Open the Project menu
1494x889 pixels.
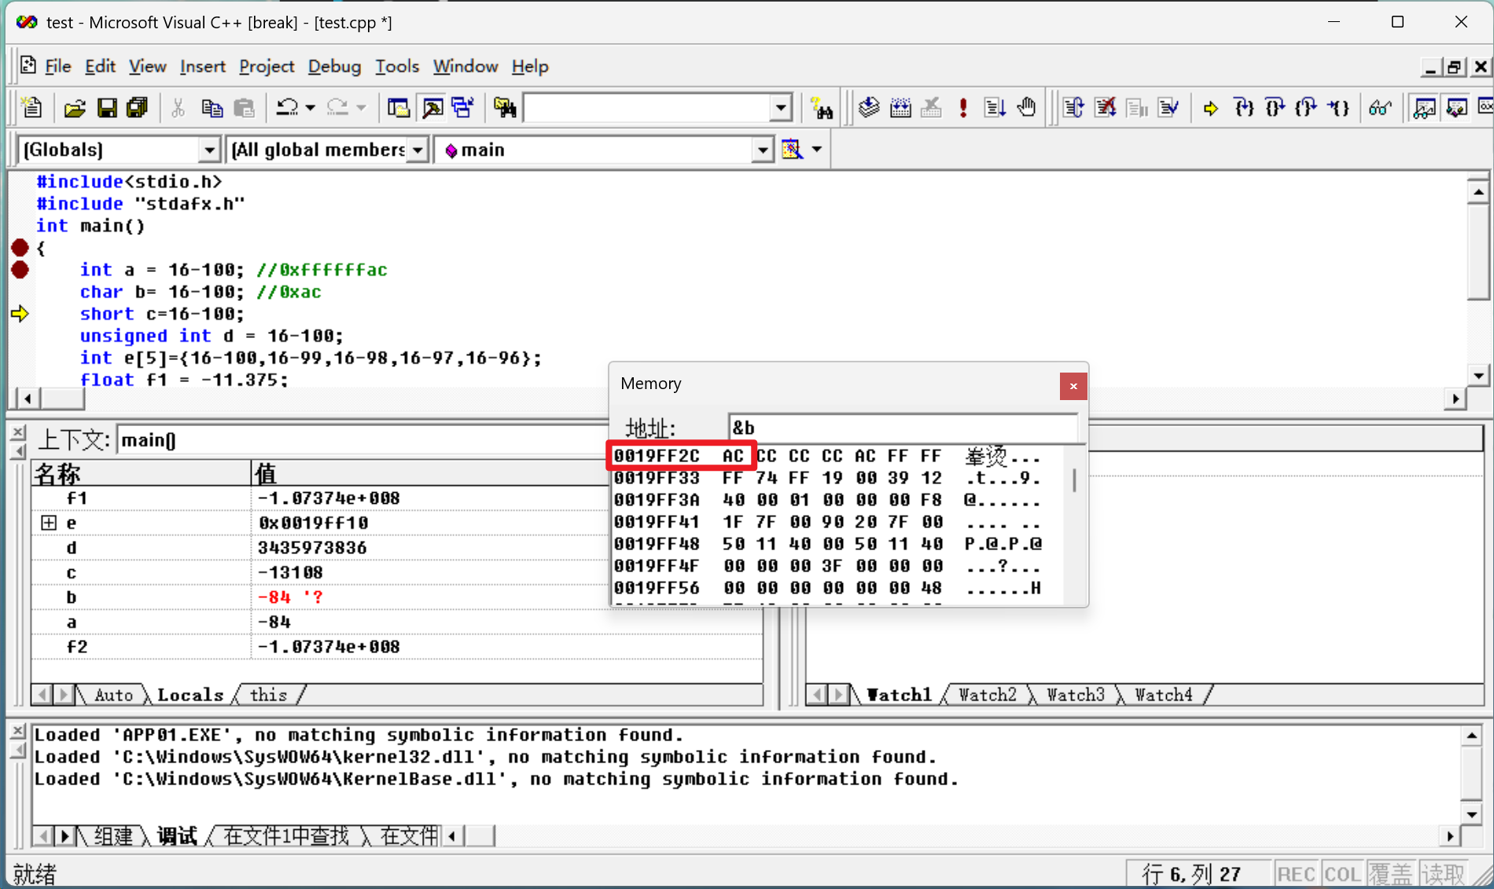pyautogui.click(x=267, y=67)
